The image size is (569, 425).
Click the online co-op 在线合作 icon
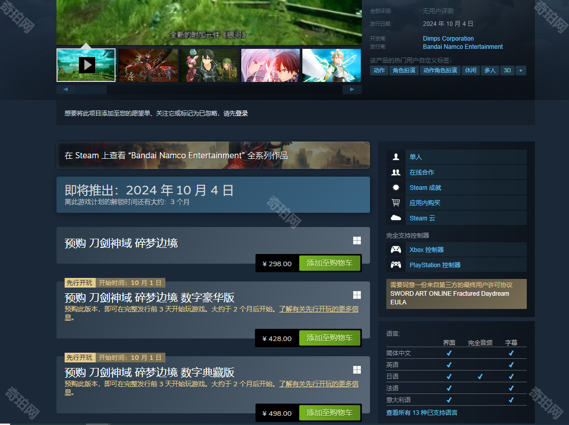coord(396,173)
